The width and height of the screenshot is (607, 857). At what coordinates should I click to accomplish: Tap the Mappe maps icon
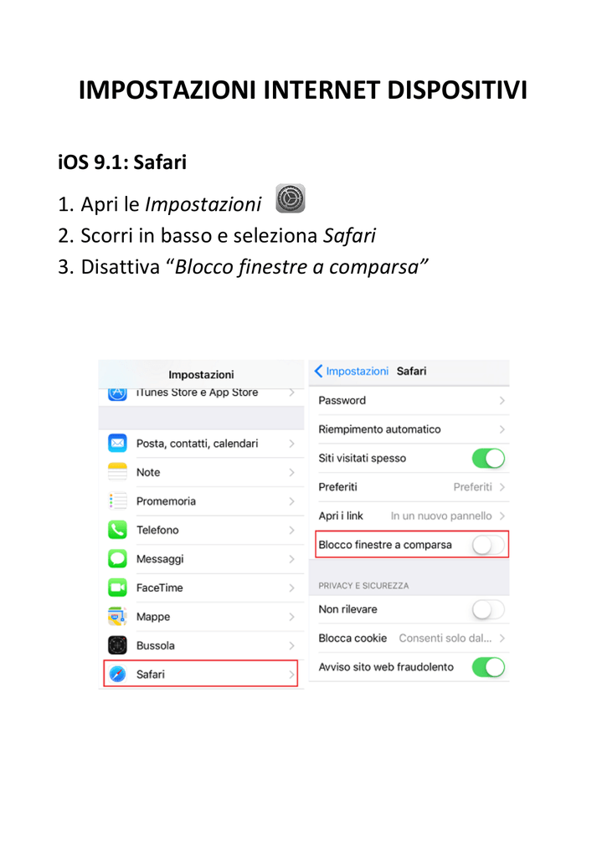[x=117, y=617]
